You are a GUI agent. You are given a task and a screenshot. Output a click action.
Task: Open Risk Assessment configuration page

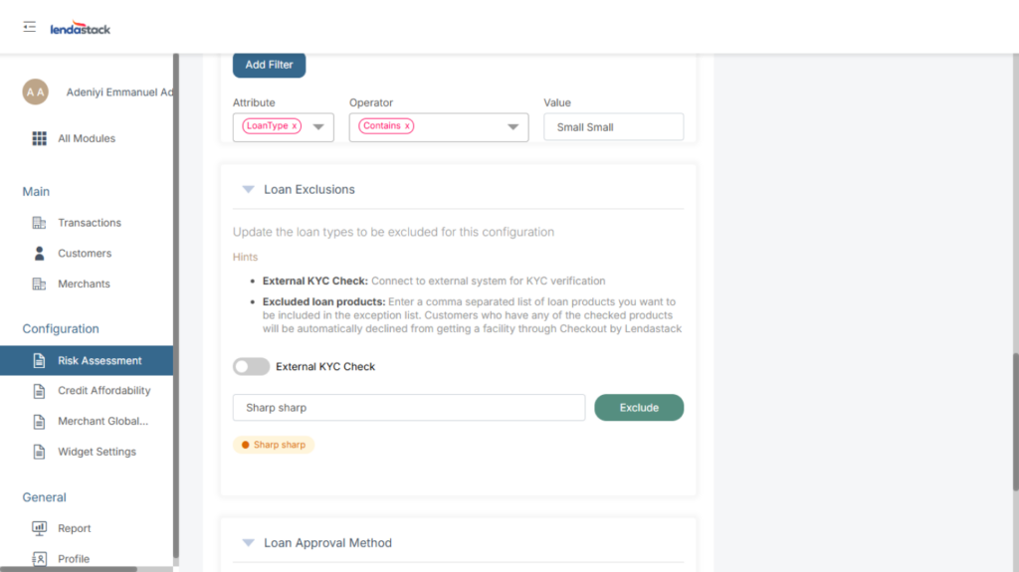click(100, 360)
